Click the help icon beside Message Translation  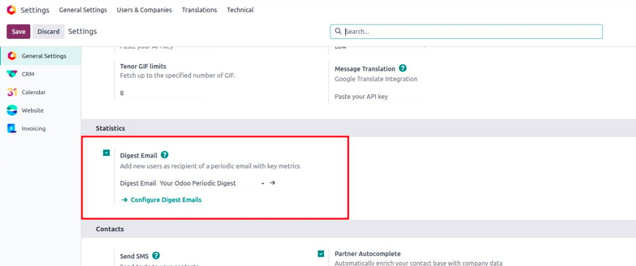403,68
